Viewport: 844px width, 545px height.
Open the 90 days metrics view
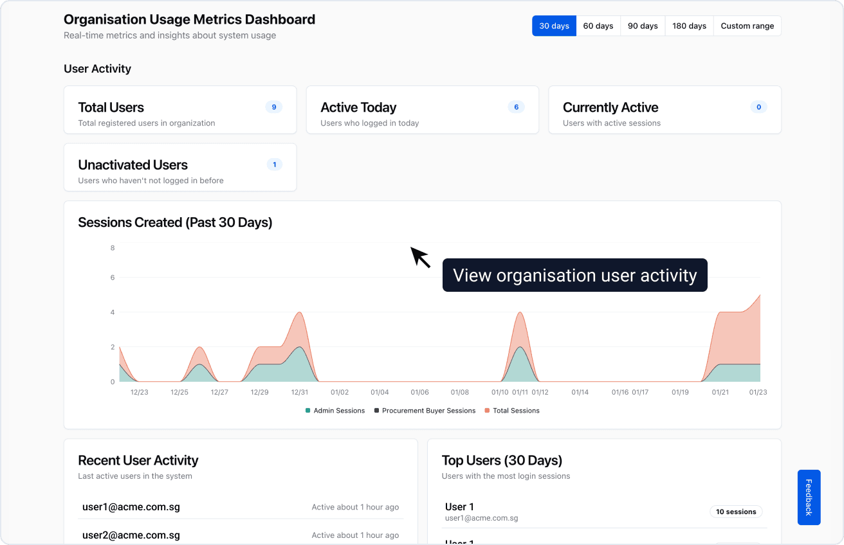point(642,26)
